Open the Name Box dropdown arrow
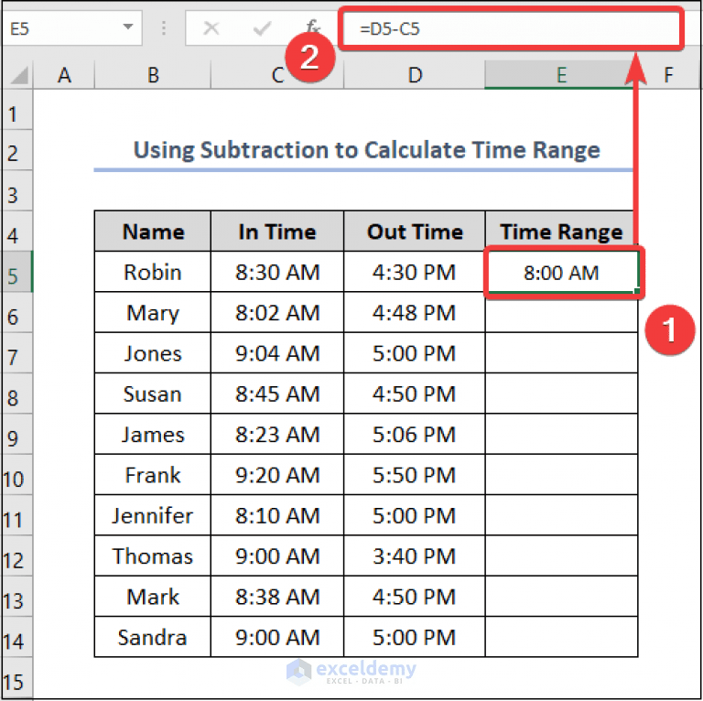The height and width of the screenshot is (701, 703). click(128, 27)
